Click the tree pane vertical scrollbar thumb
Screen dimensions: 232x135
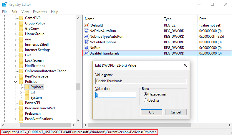pyautogui.click(x=78, y=86)
